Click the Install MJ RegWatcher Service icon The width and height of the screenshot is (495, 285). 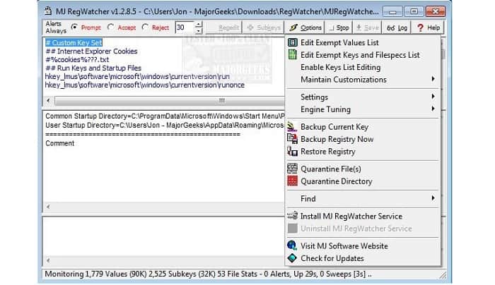pyautogui.click(x=292, y=216)
